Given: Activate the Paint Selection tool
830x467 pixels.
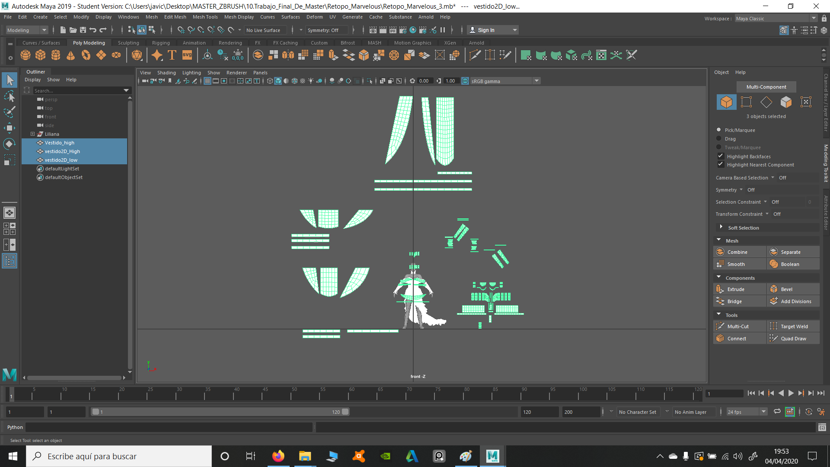Looking at the screenshot, I should [10, 112].
